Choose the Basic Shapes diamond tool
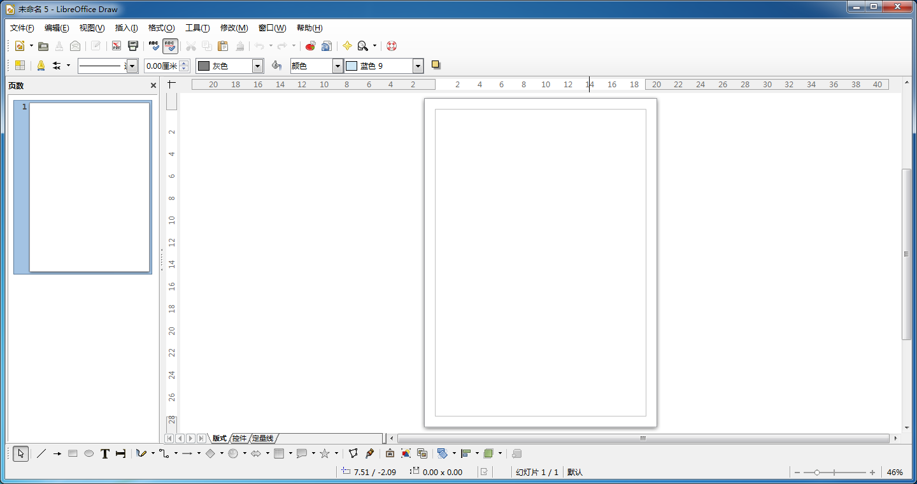917x484 pixels. (210, 453)
